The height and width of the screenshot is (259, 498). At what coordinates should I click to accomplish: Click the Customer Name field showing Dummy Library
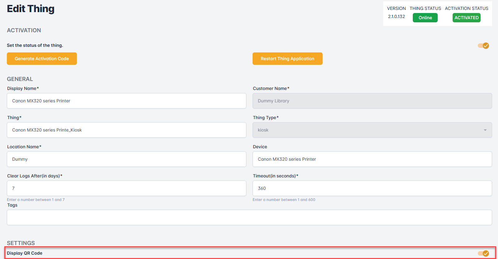pos(372,101)
